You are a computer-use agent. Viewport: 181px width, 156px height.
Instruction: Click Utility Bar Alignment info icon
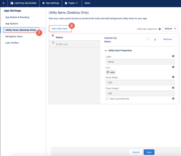pyautogui.click(x=160, y=29)
